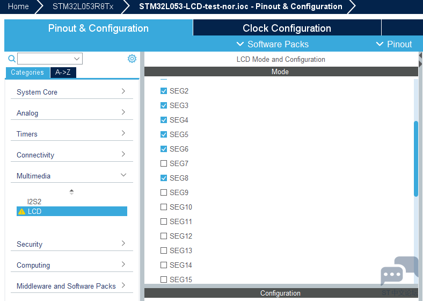The image size is (423, 301).
Task: Click the up-down sort arrows under Multimedia
Action: [x=71, y=192]
